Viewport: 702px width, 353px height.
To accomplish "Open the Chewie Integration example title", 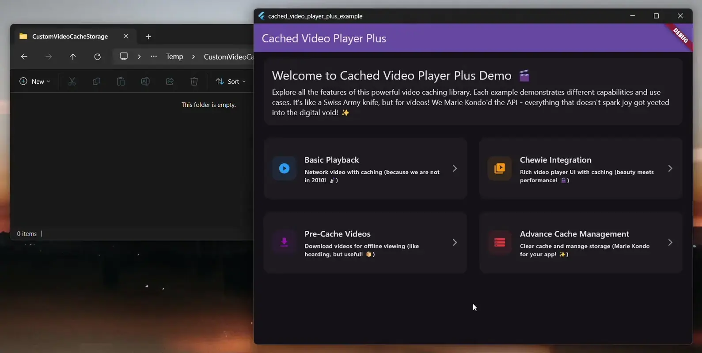I will 556,160.
